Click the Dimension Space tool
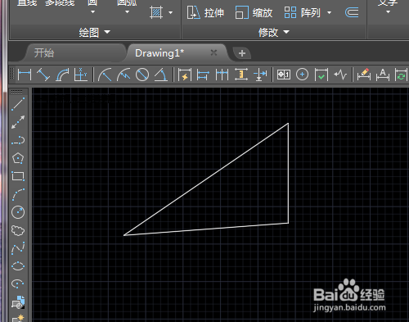This screenshot has width=409, height=322. tap(241, 75)
